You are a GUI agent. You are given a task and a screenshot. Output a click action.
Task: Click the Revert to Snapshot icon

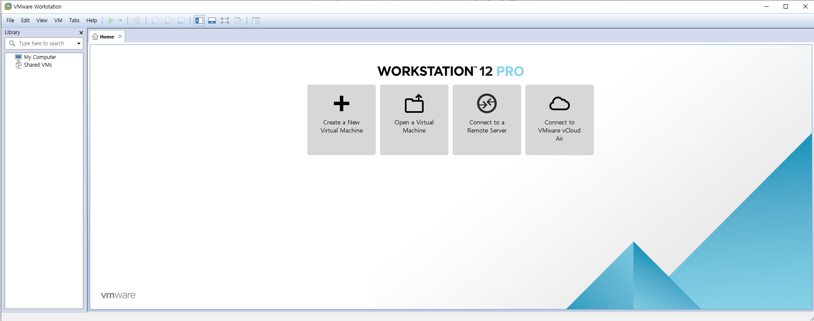(168, 21)
